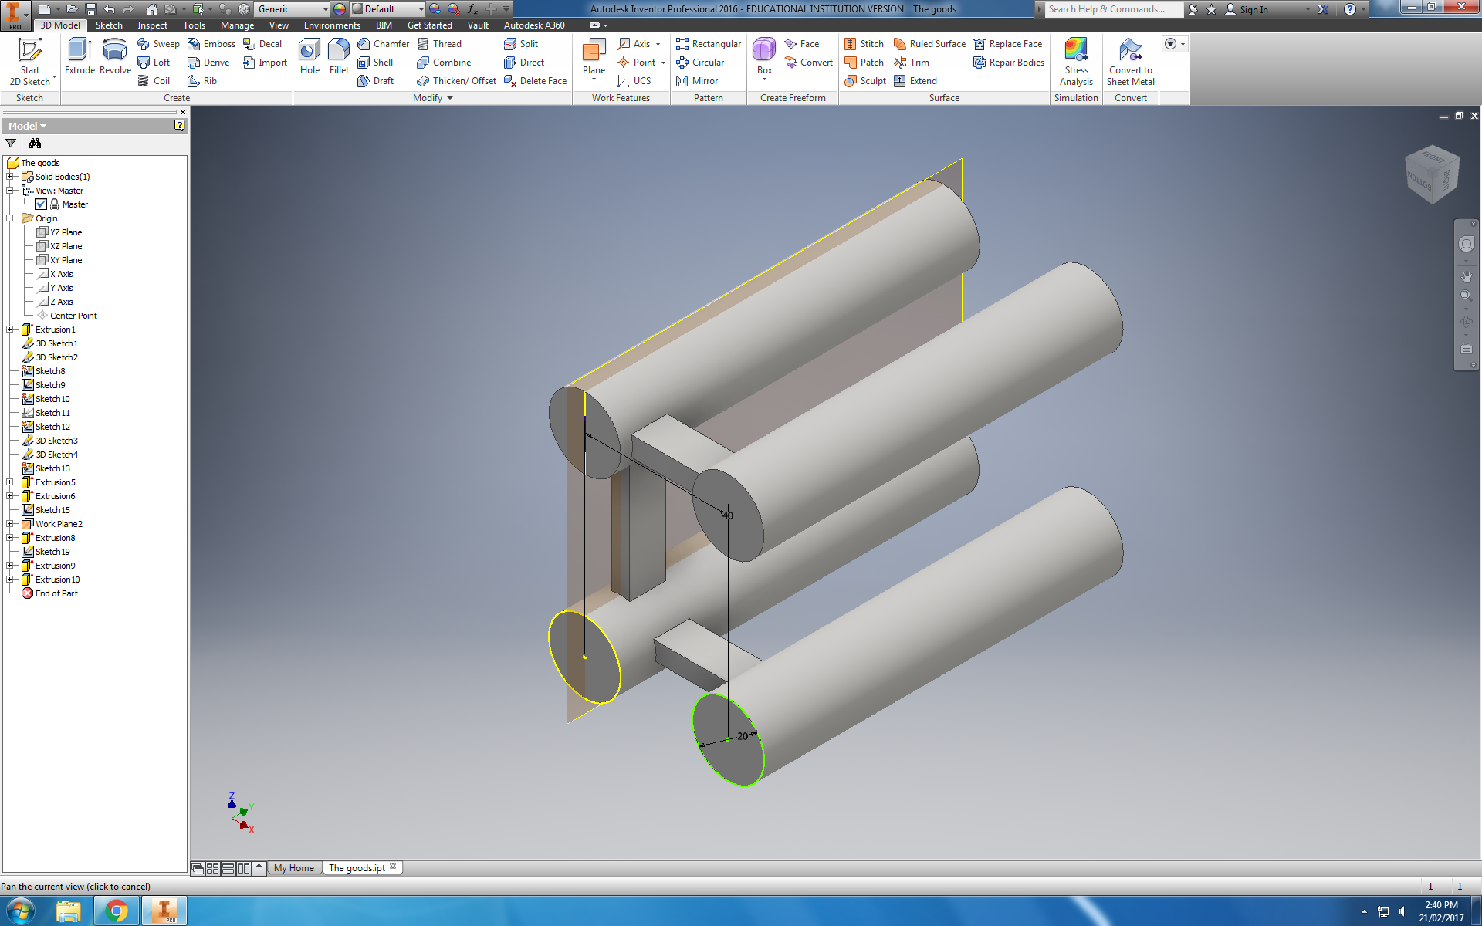The image size is (1482, 926).
Task: Select the Extrude tool
Action: click(80, 56)
